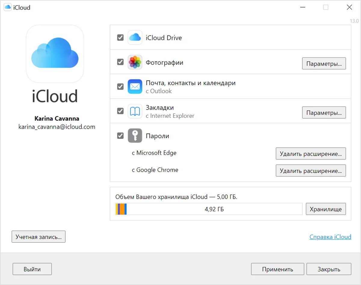This screenshot has height=285, width=361.
Task: Click the name Karina Cavanna
Action: [57, 118]
